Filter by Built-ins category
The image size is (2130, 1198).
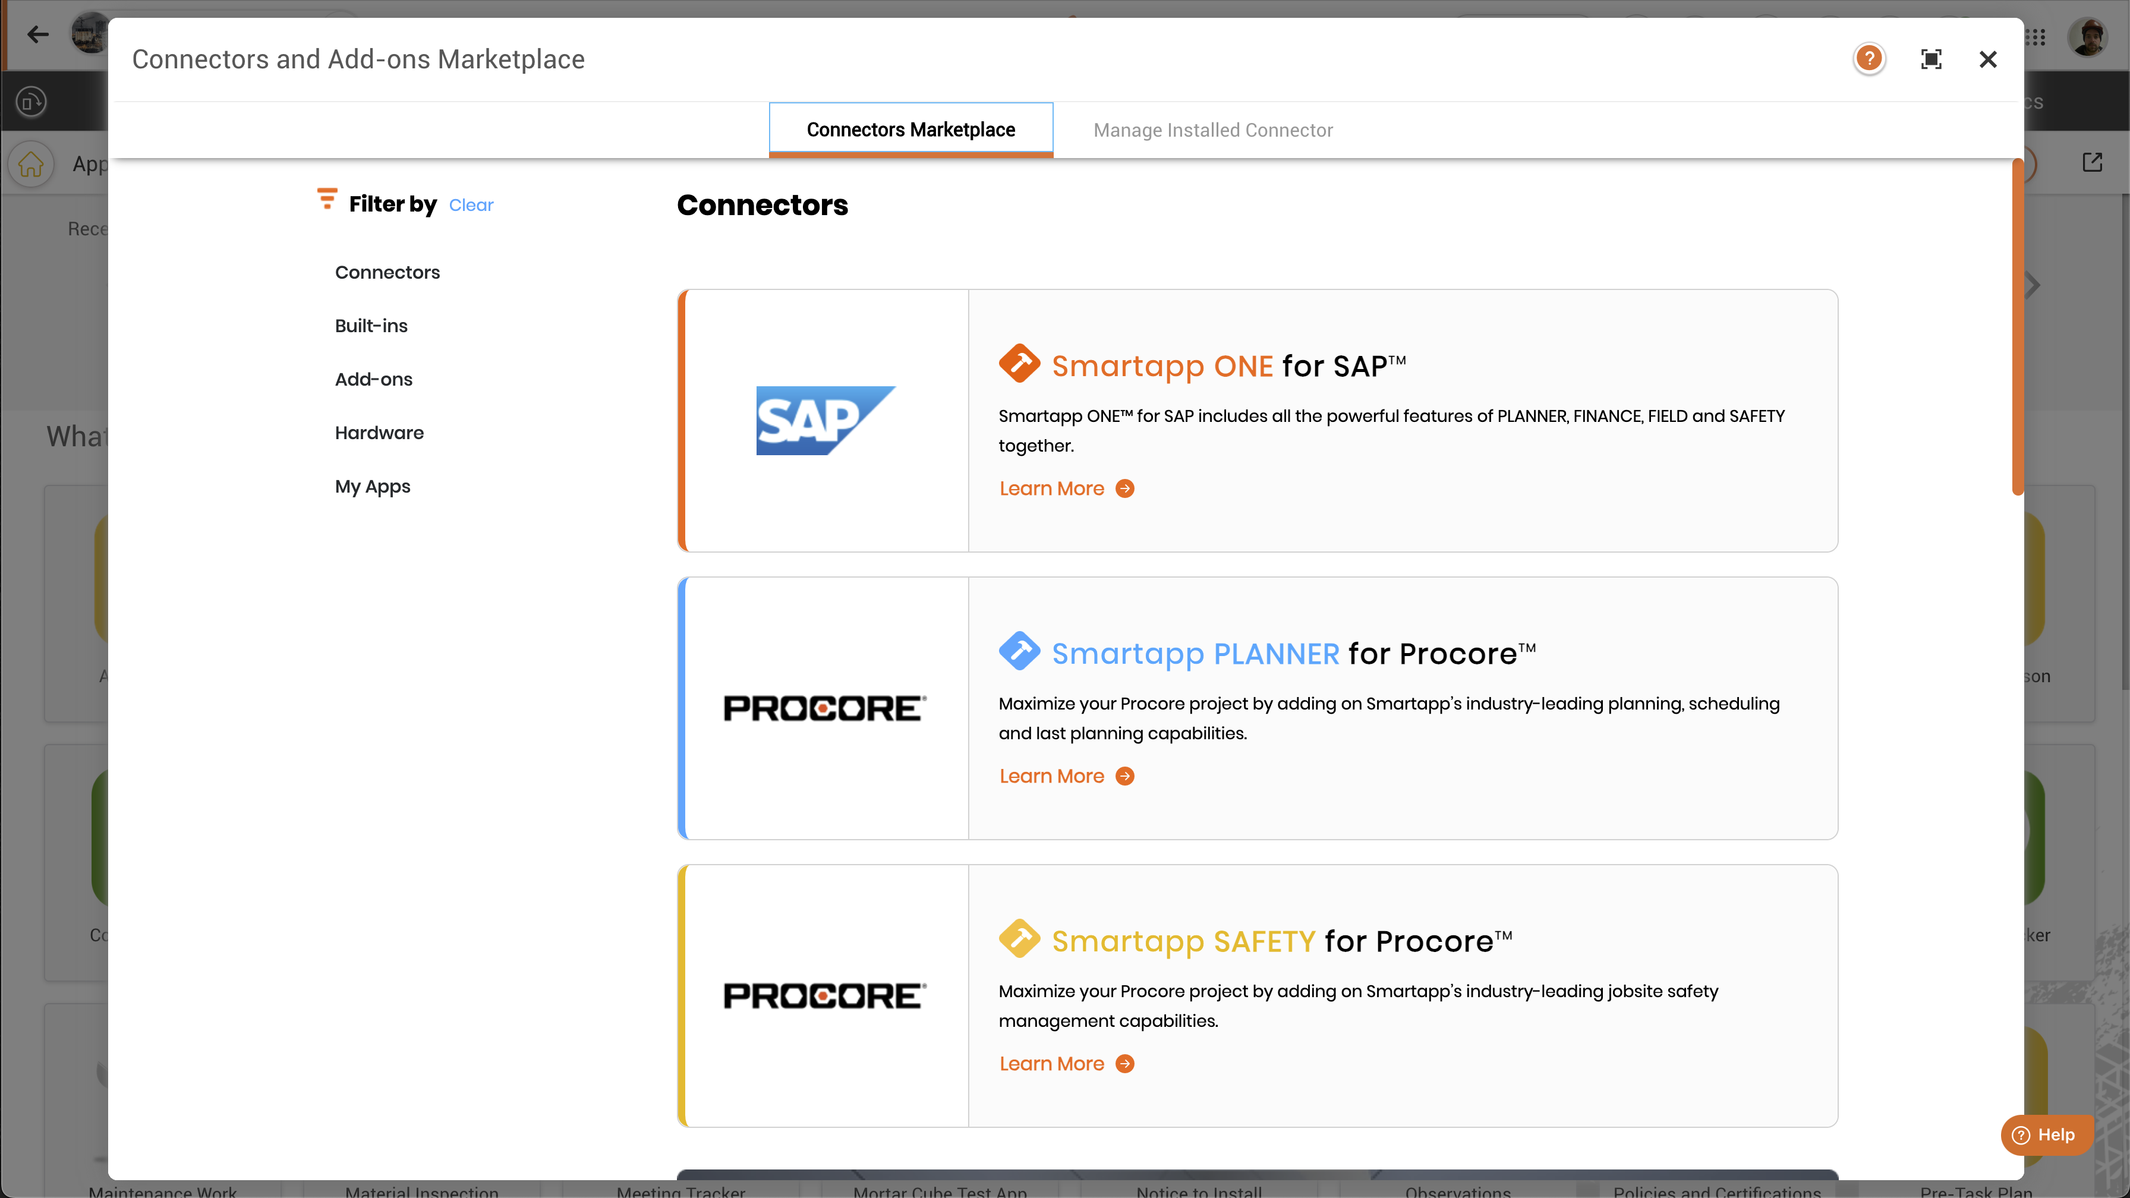tap(371, 326)
